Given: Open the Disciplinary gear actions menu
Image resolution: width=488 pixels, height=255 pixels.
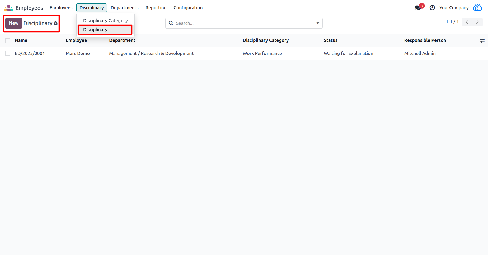Looking at the screenshot, I should (x=56, y=23).
